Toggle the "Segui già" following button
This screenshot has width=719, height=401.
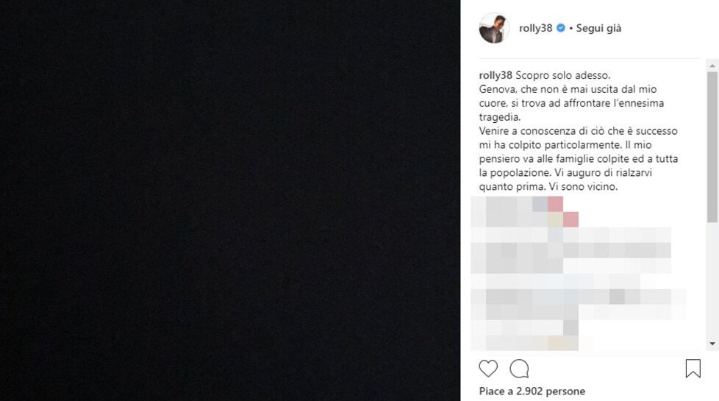coord(598,29)
